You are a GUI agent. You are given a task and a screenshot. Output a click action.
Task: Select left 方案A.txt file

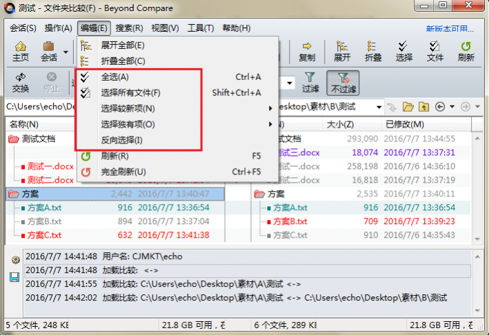click(44, 208)
